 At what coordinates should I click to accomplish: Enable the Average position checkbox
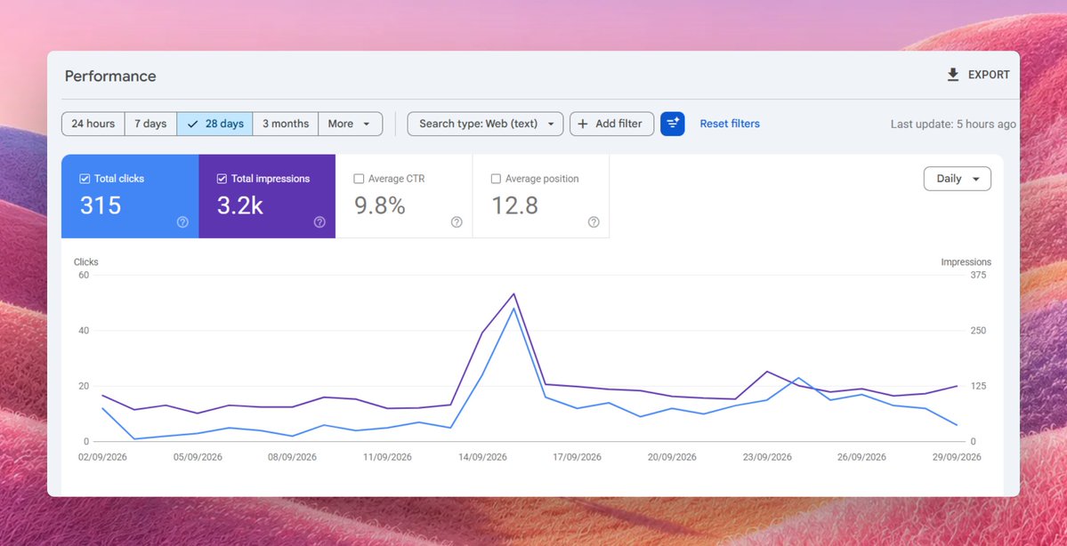coord(496,179)
